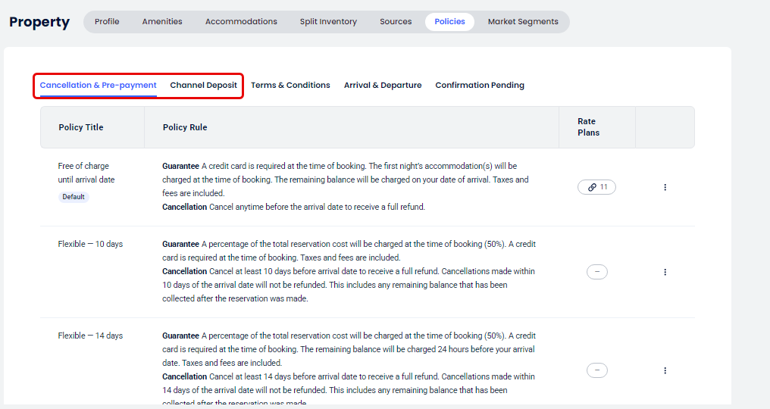Open the Sources tab

[396, 22]
